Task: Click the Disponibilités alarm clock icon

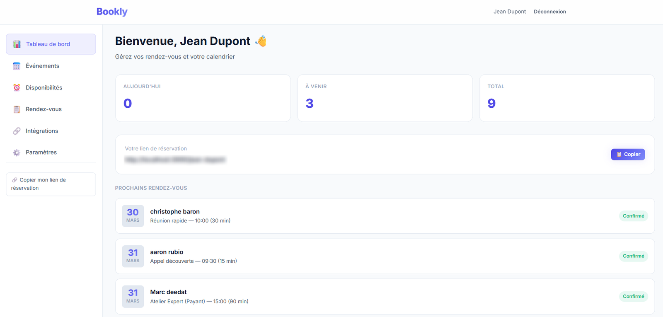Action: [x=17, y=87]
